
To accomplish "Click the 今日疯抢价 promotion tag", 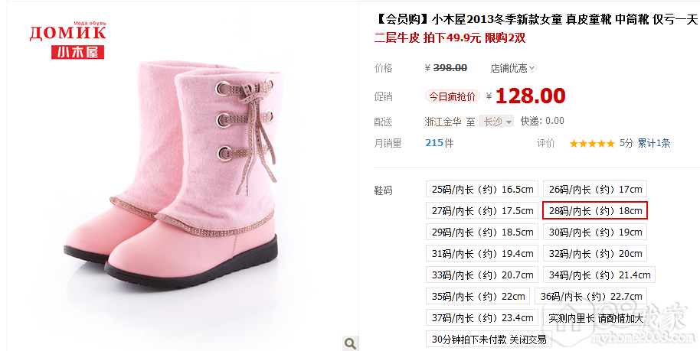I will [452, 96].
